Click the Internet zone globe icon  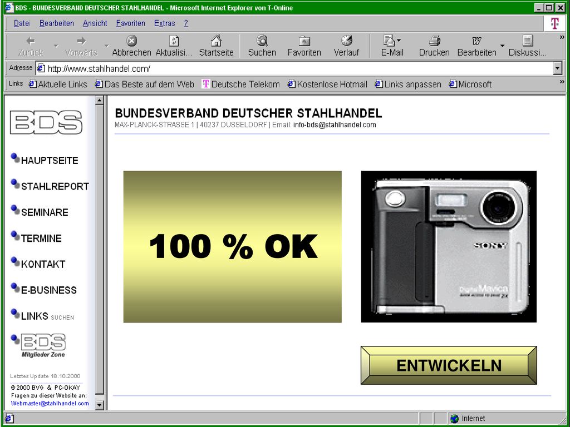pyautogui.click(x=454, y=419)
